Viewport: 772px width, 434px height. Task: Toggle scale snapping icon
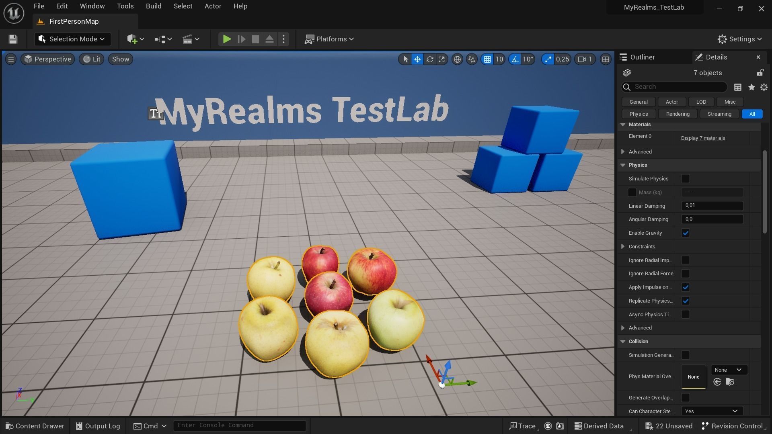[x=548, y=59]
